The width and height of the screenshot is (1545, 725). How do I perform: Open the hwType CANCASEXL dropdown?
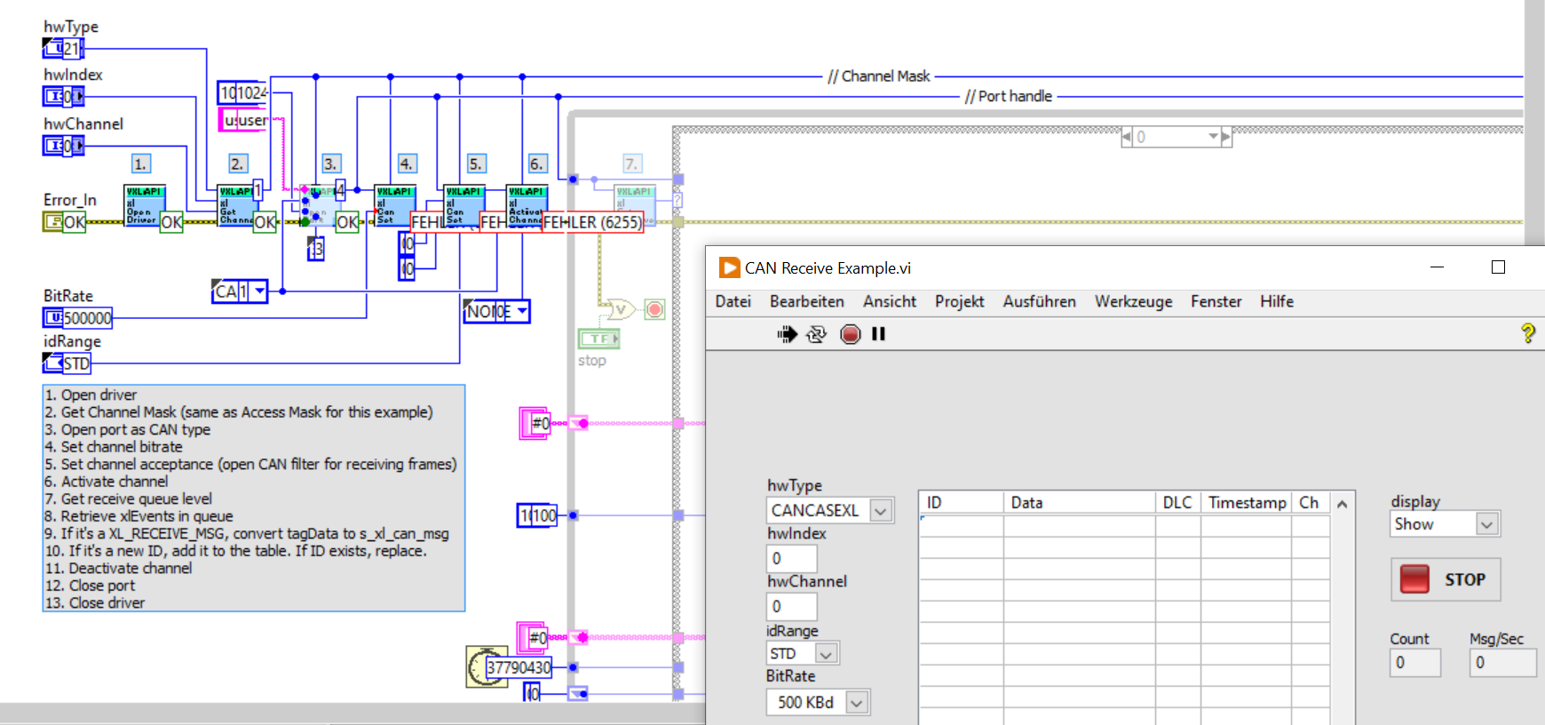[880, 511]
